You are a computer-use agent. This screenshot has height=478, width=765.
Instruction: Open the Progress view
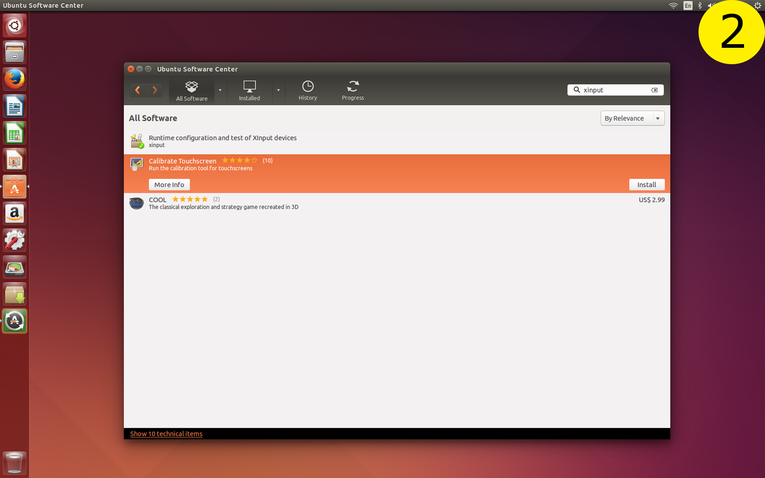pyautogui.click(x=353, y=91)
